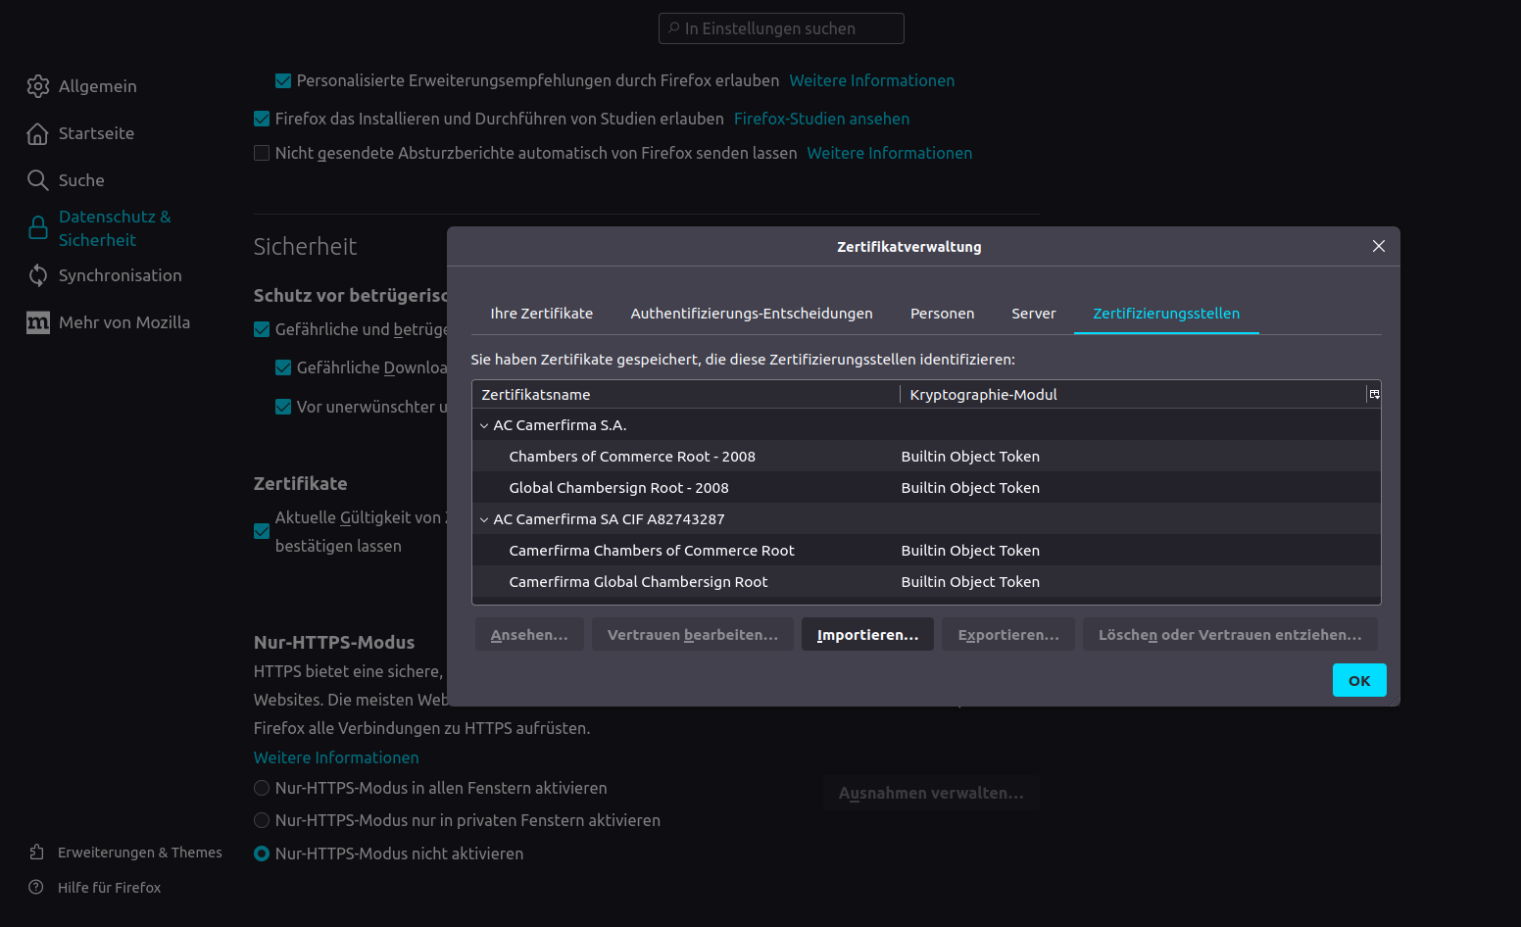Open Erweiterungen & Themes via its icon
This screenshot has width=1521, height=927.
coord(37,852)
